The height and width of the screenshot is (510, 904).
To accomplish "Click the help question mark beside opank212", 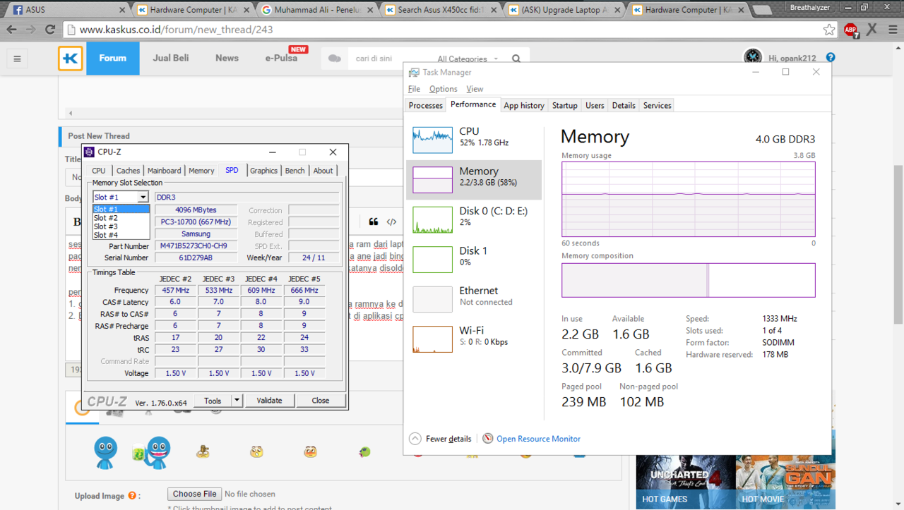I will pos(831,58).
